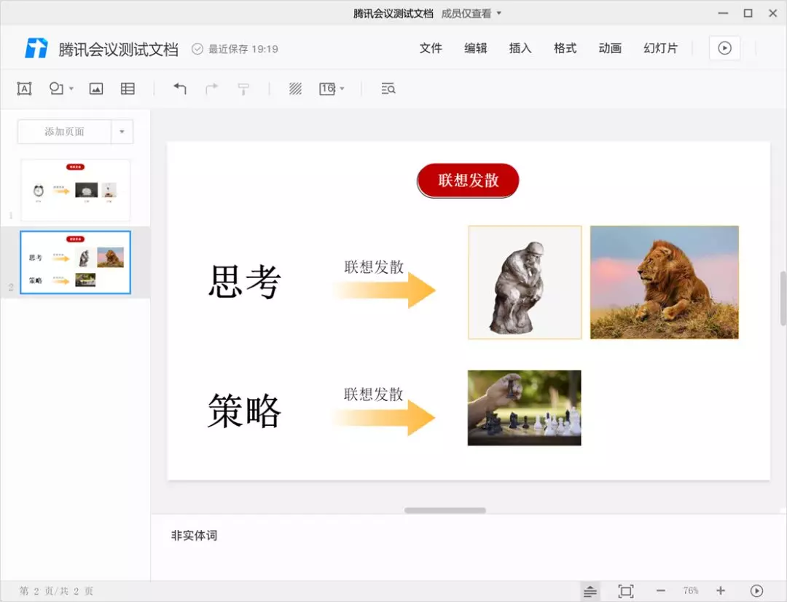Open the 动画 menu
787x602 pixels.
pyautogui.click(x=610, y=48)
